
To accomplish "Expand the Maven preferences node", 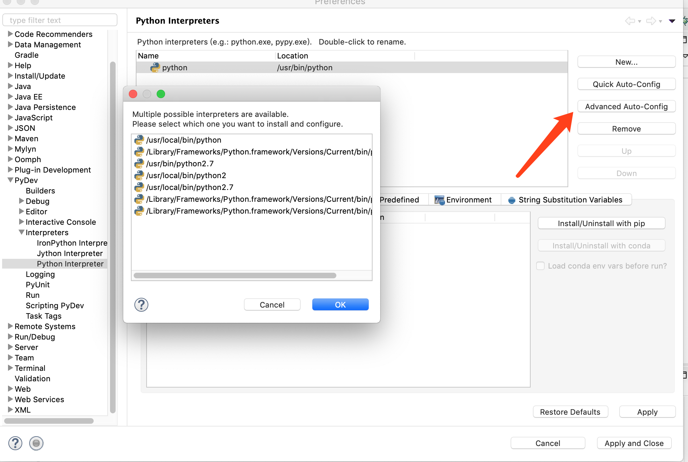I will coord(10,138).
